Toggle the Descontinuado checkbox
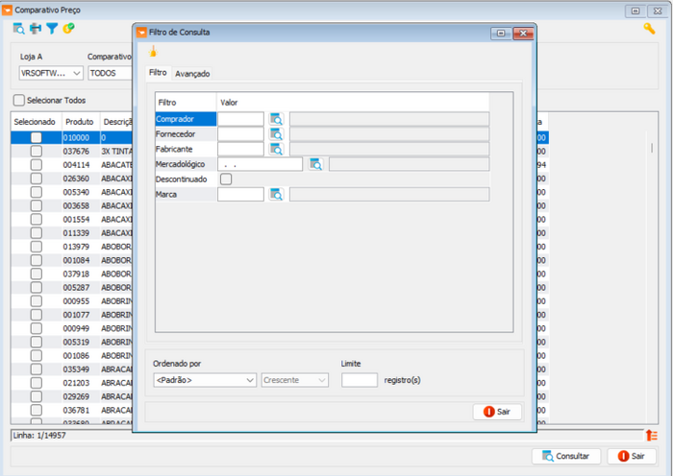Image resolution: width=673 pixels, height=476 pixels. point(226,178)
